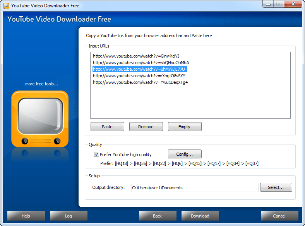Click the Prefer HQ18 quality order text
Image resolution: width=305 pixels, height=226 pixels.
[x=179, y=163]
